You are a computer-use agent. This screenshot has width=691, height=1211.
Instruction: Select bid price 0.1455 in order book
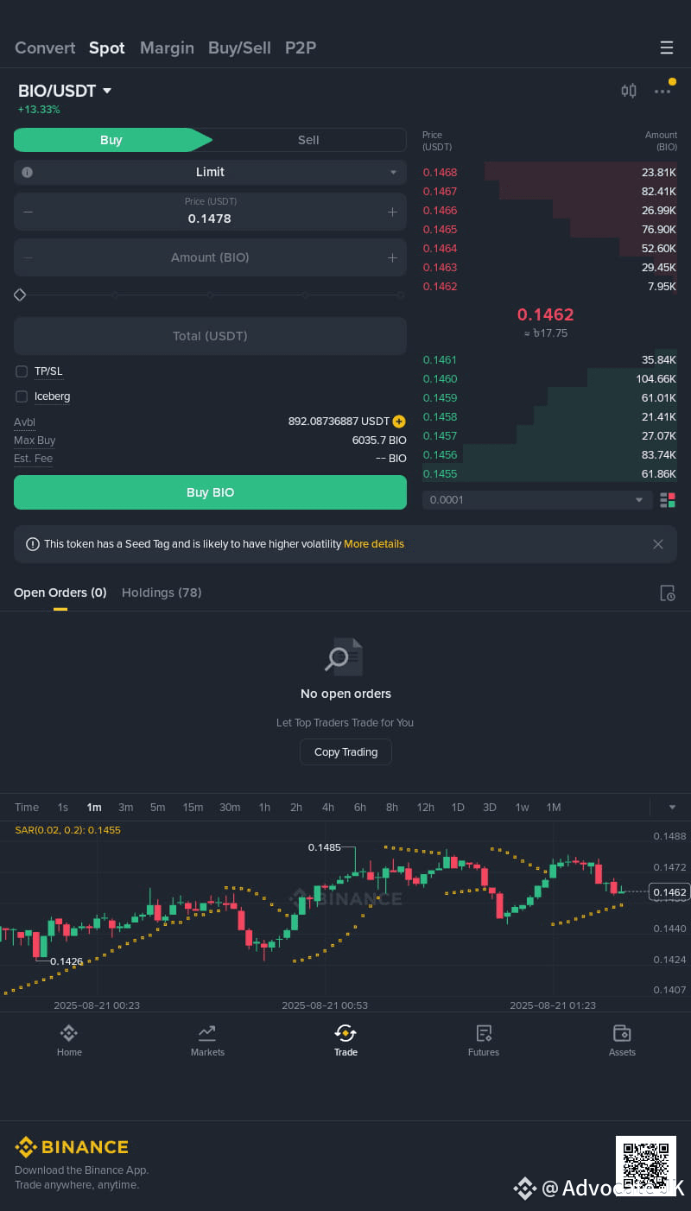[440, 474]
